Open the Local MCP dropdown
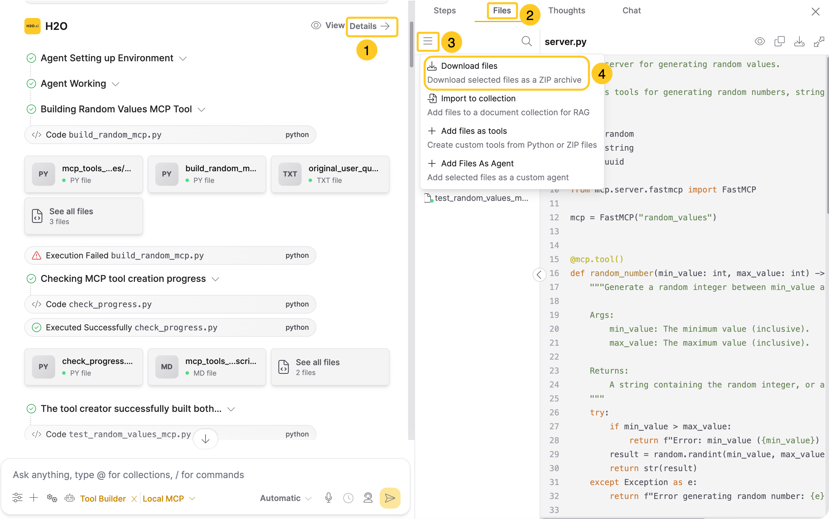 (169, 499)
